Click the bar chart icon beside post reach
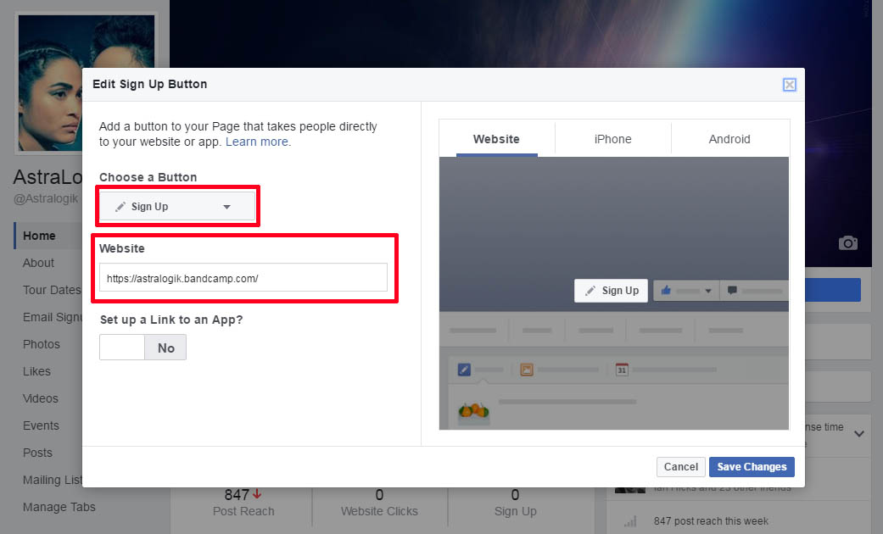Viewport: 883px width, 534px height. pyautogui.click(x=630, y=521)
